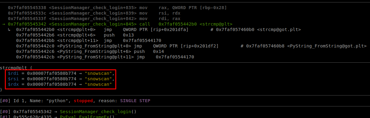
Task: Click the branch arrow before strcmp@plt+0
Action: point(9,29)
